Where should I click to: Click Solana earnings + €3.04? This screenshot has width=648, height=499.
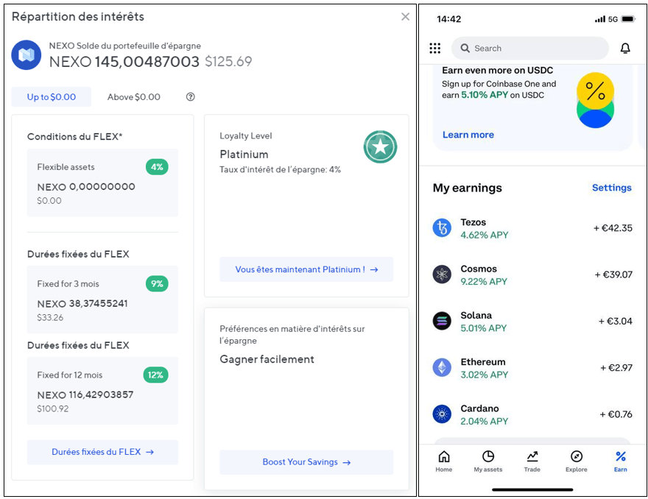(616, 322)
